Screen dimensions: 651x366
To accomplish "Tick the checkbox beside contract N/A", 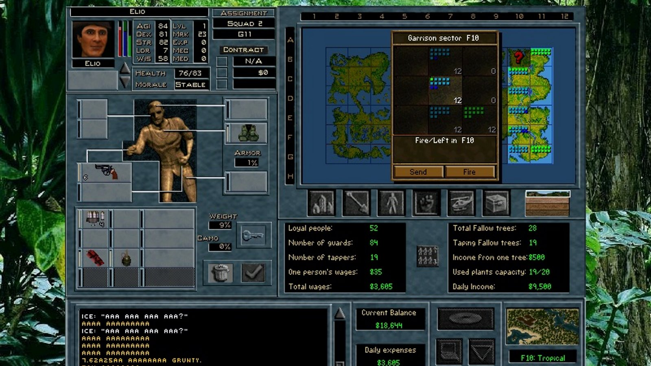I will tap(222, 61).
